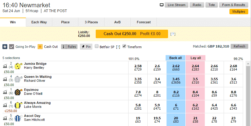Open the Tote button
Viewport: 251px width, 126px height.
click(x=211, y=5)
